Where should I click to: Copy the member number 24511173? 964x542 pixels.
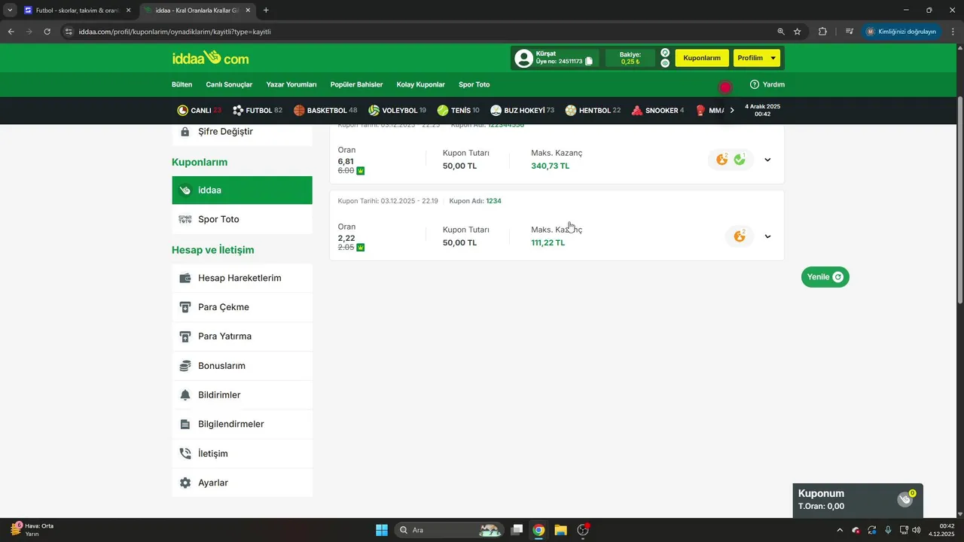[x=589, y=61]
